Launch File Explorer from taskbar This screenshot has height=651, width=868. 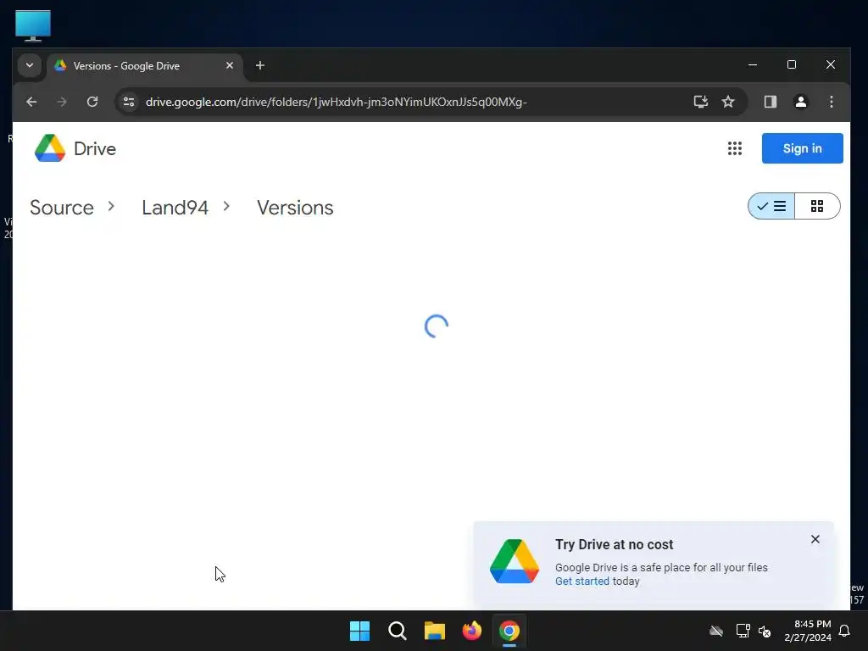click(x=435, y=631)
